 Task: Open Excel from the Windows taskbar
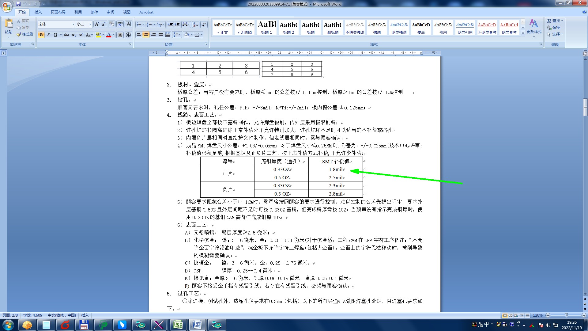[178, 325]
